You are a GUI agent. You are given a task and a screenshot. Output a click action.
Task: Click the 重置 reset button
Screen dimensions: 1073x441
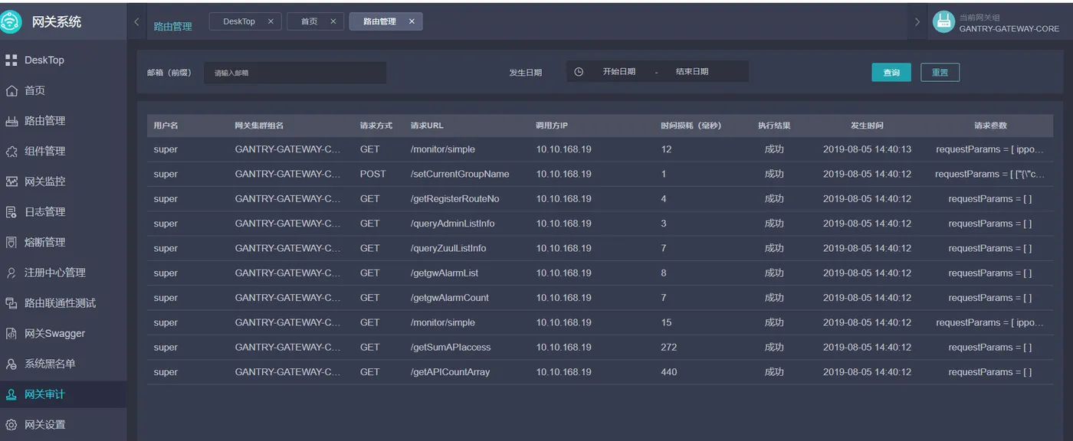pos(940,73)
